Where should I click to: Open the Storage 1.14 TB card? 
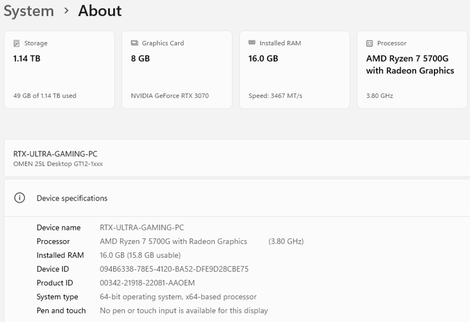pyautogui.click(x=59, y=70)
